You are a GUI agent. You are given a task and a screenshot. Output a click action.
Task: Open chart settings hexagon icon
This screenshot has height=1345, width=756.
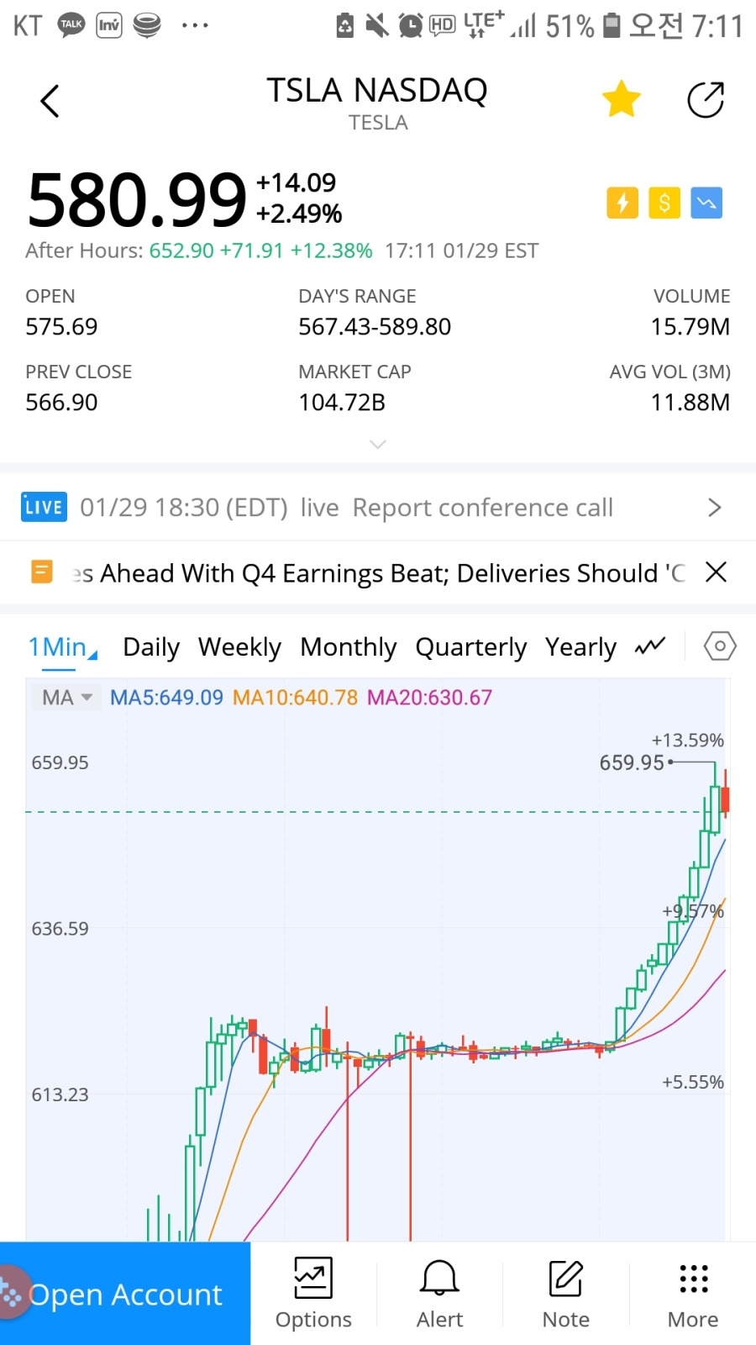click(x=720, y=646)
